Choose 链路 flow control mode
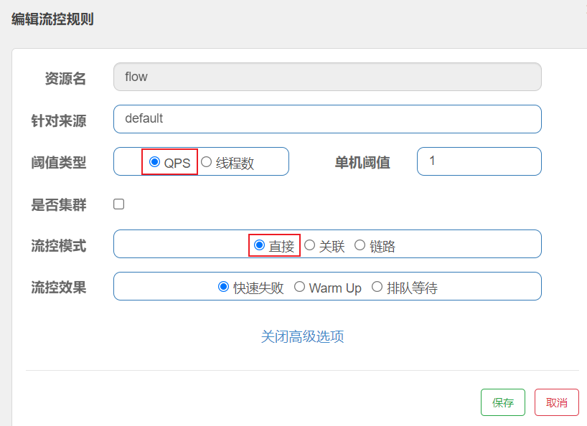This screenshot has height=426, width=587. coord(360,245)
